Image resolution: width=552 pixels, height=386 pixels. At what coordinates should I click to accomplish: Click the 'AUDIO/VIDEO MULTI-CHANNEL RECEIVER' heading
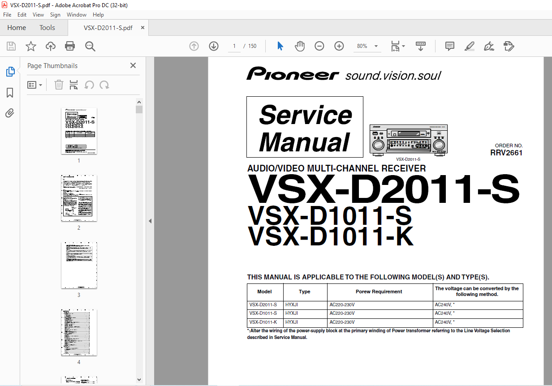point(336,169)
